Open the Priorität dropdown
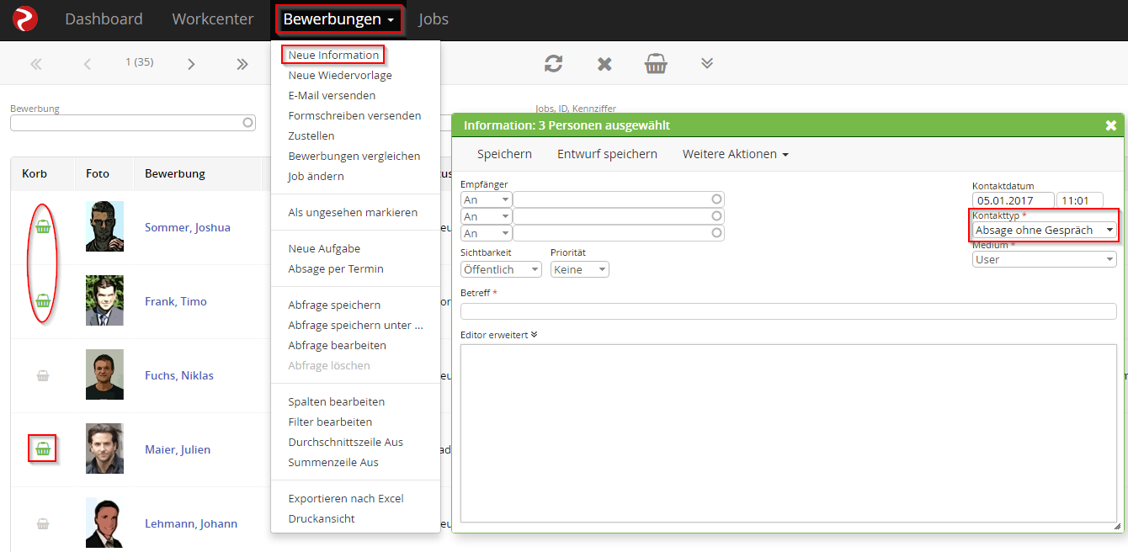Viewport: 1128px width, 552px height. click(x=580, y=269)
